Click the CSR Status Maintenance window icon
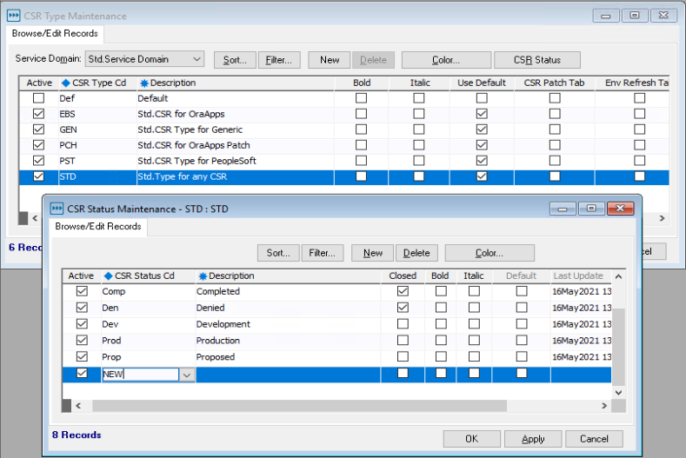The width and height of the screenshot is (686, 458). [x=57, y=209]
